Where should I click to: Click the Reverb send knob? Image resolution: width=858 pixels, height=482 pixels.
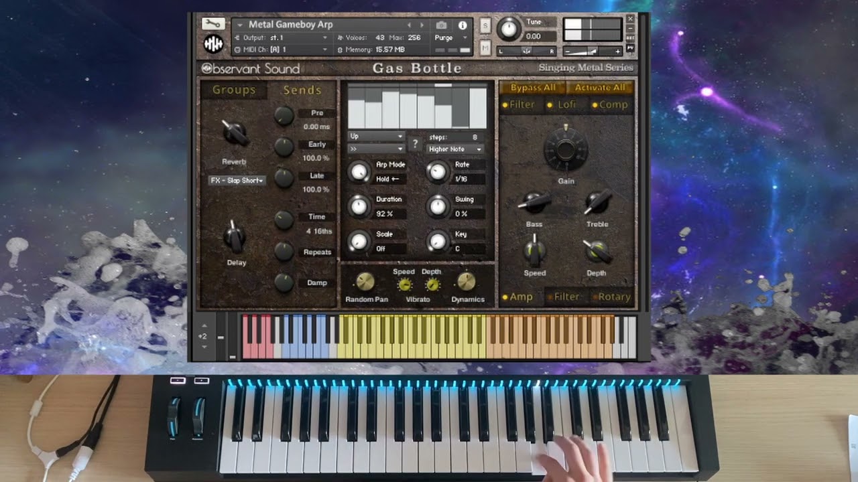tap(235, 134)
